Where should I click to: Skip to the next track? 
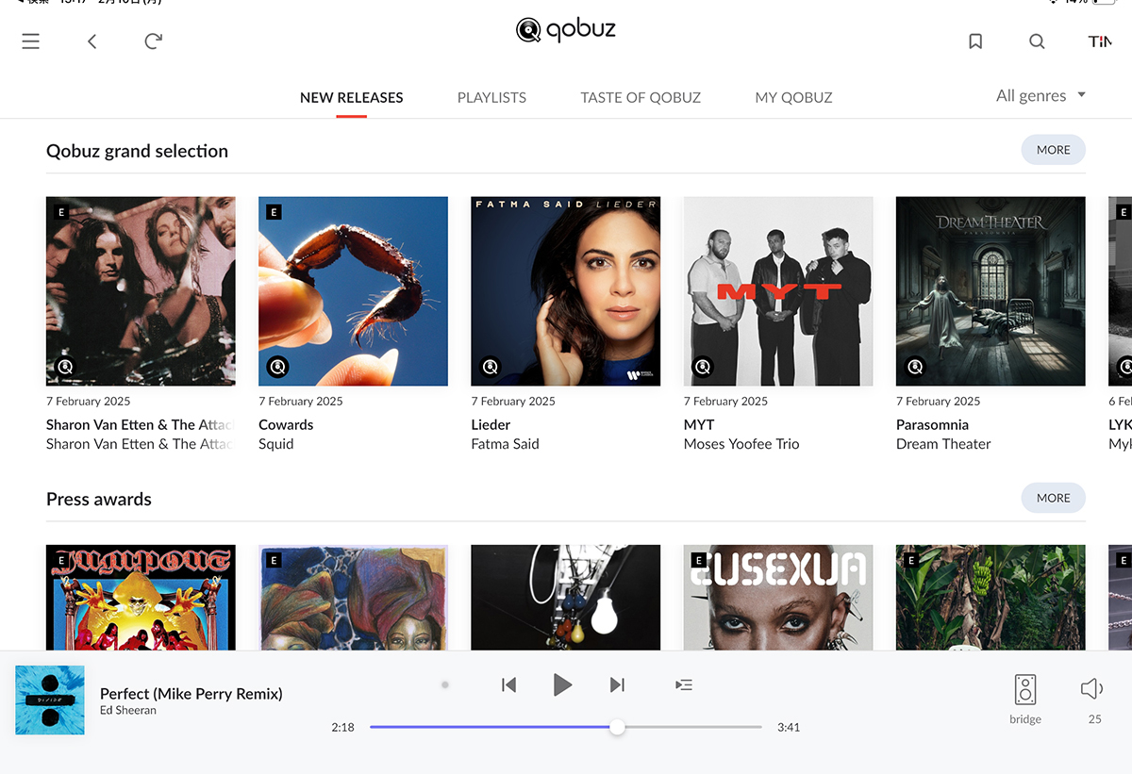[617, 684]
